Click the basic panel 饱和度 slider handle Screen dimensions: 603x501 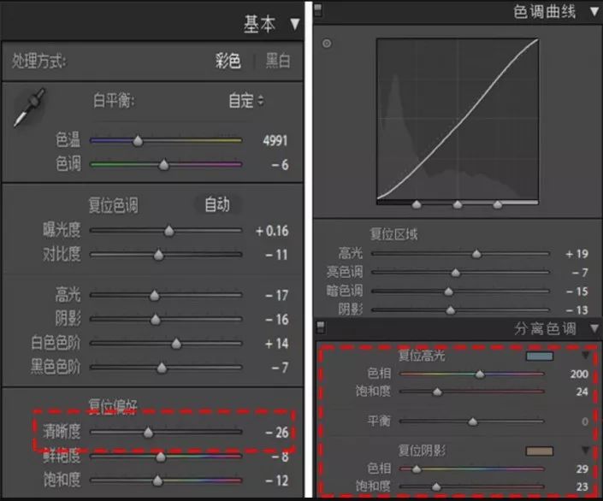click(157, 480)
